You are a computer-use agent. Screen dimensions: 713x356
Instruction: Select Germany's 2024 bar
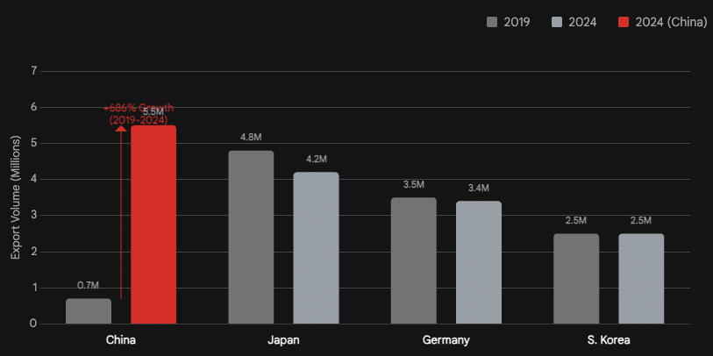pyautogui.click(x=479, y=262)
